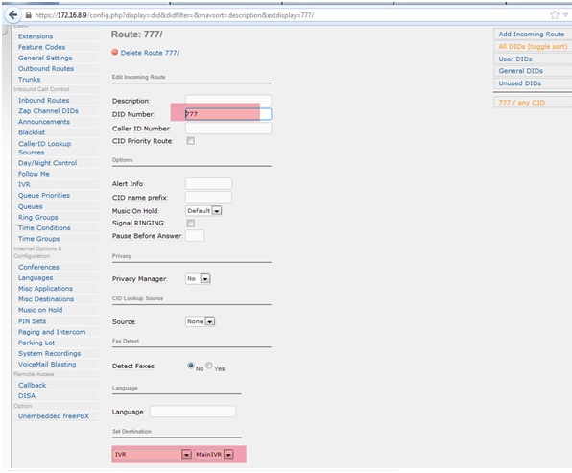
Task: Click the red Delete Route icon
Action: (115, 52)
